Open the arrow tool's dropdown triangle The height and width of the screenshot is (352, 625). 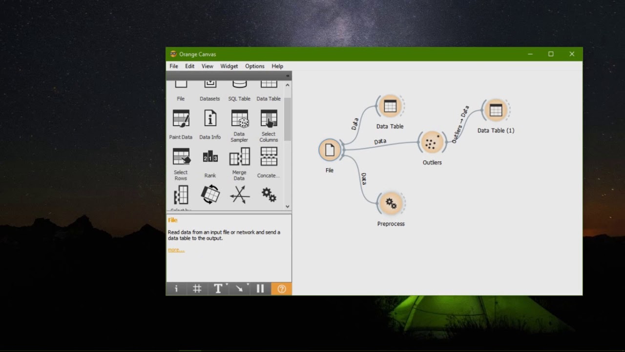tap(248, 285)
